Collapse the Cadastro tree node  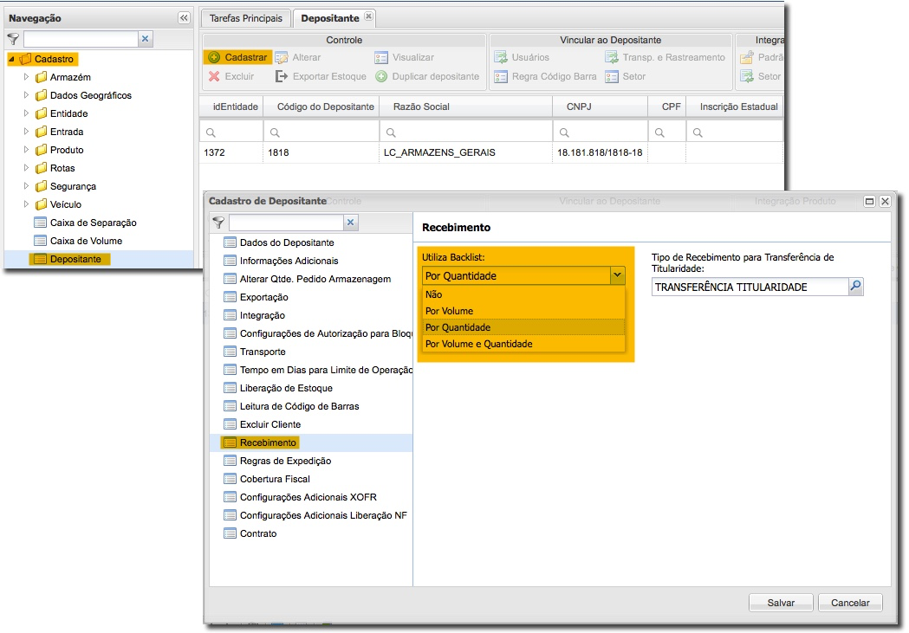pyautogui.click(x=12, y=59)
